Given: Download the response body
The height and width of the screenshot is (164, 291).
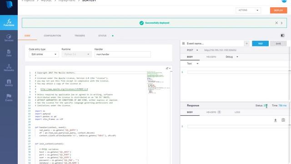Looking at the screenshot, I should click(x=276, y=120).
